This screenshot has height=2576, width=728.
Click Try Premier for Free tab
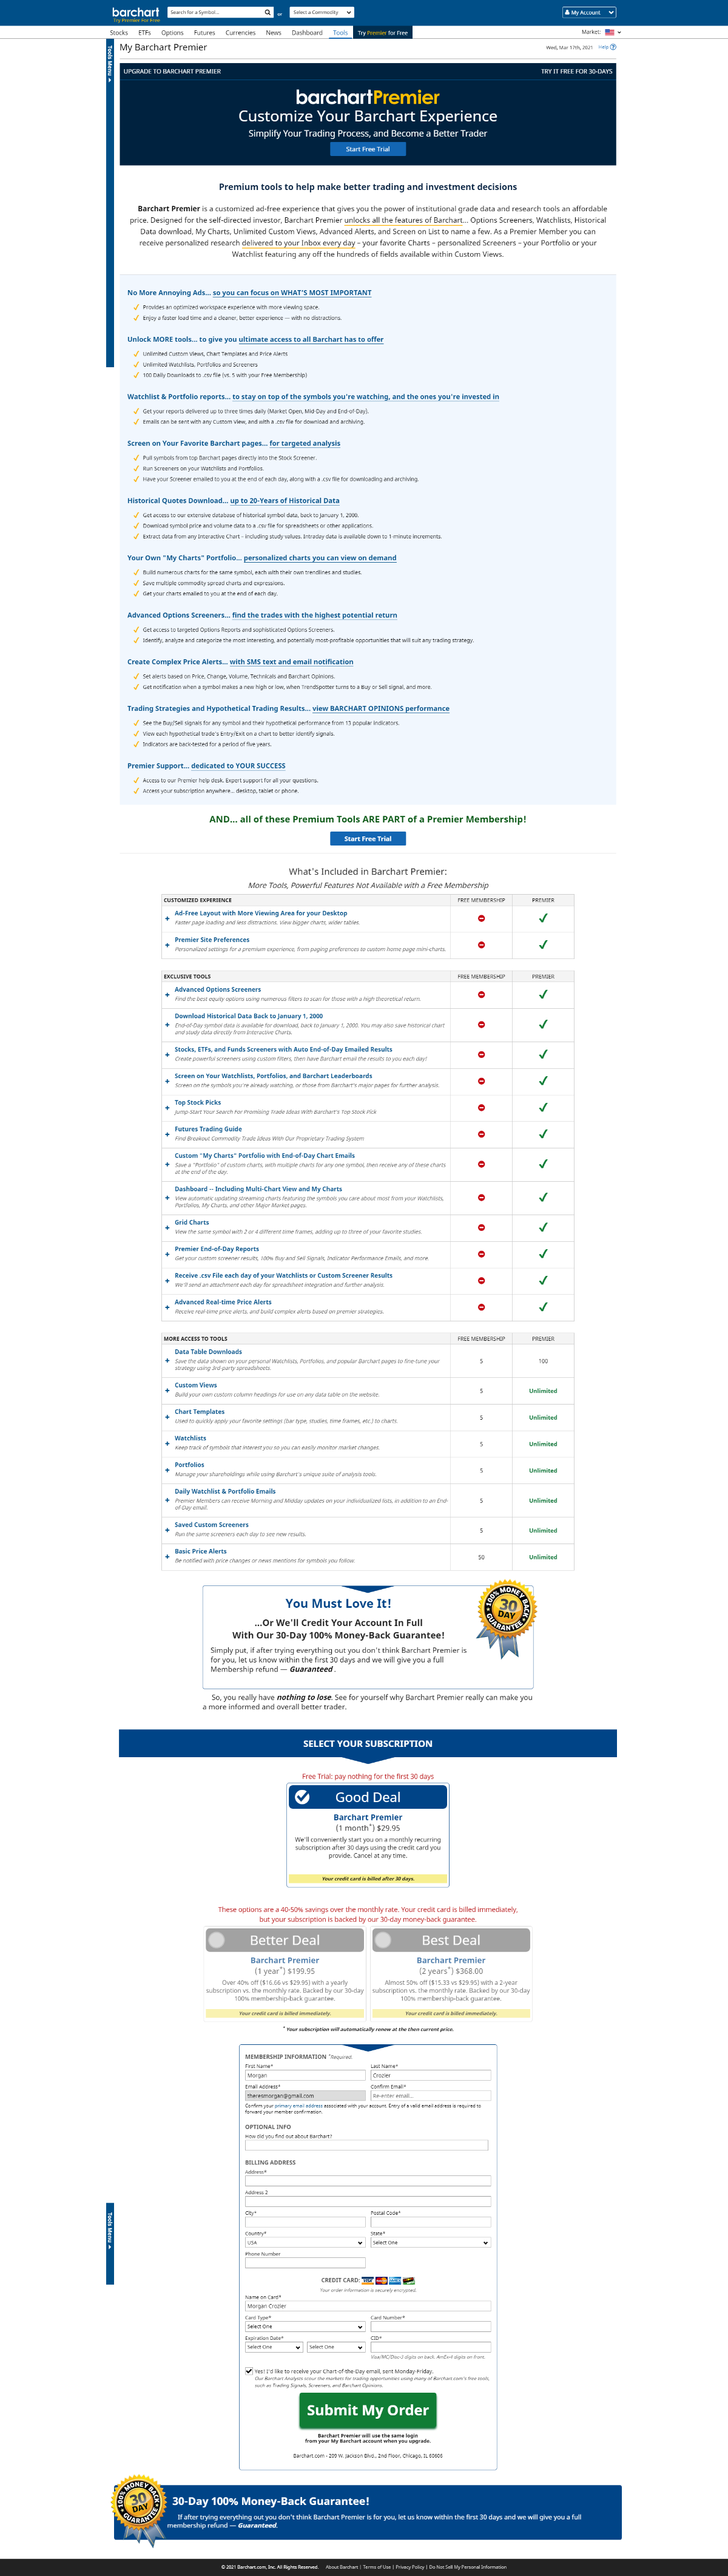pyautogui.click(x=383, y=32)
